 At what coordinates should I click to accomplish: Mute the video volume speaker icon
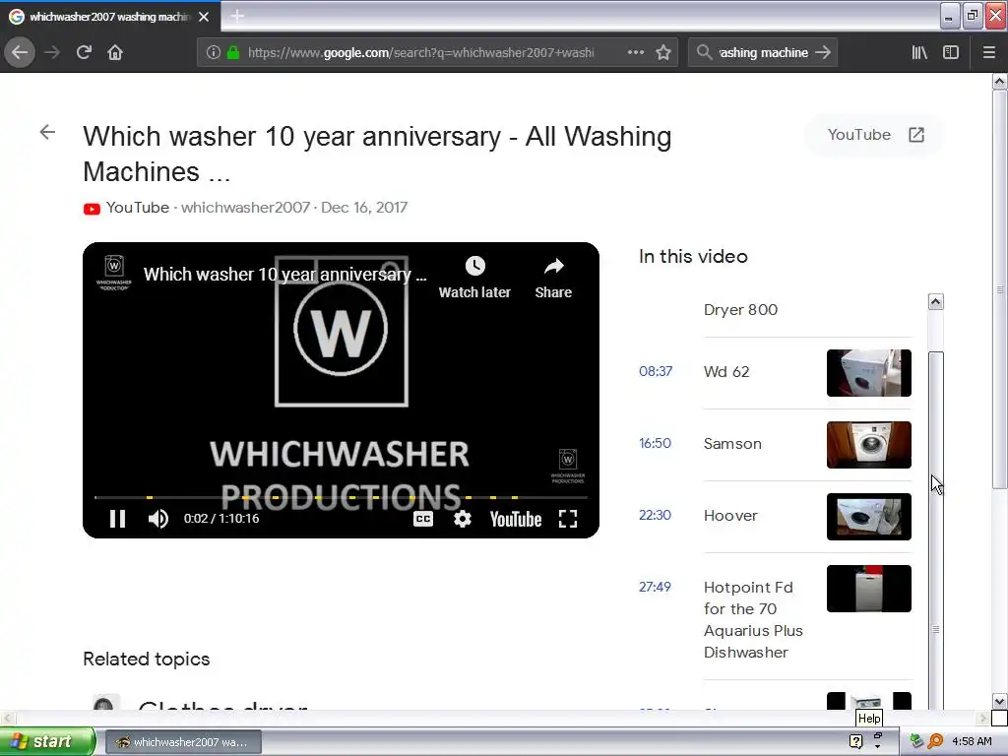click(158, 519)
